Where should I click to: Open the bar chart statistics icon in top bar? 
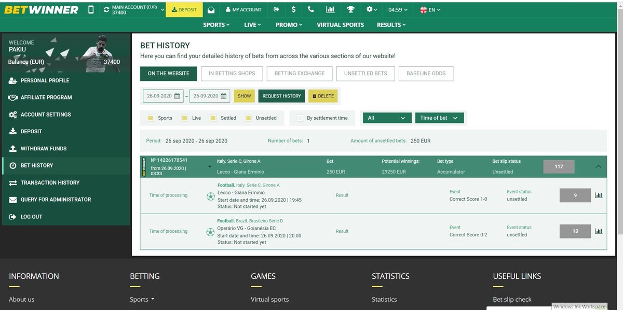[x=330, y=9]
